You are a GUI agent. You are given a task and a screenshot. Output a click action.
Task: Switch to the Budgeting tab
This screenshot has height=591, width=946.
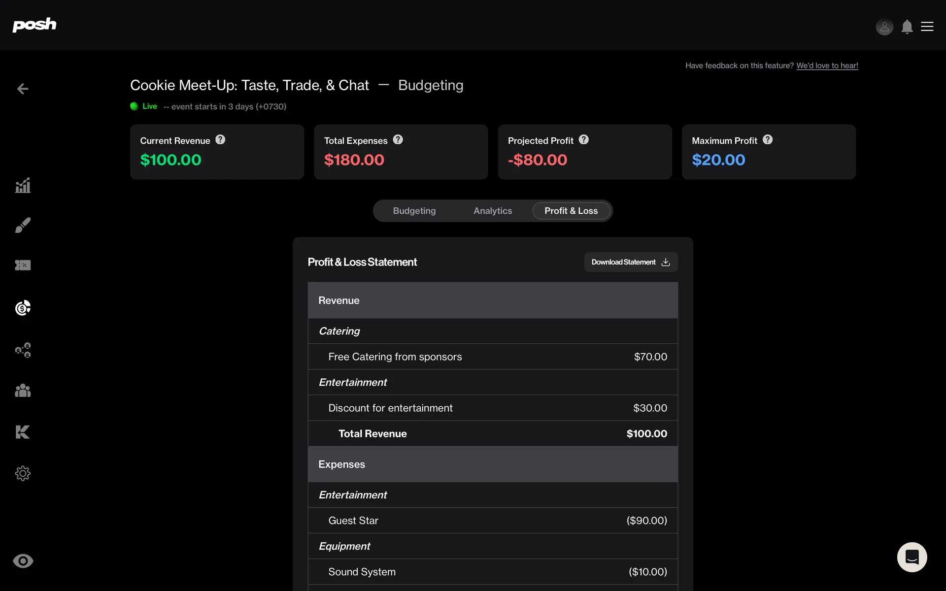click(414, 211)
